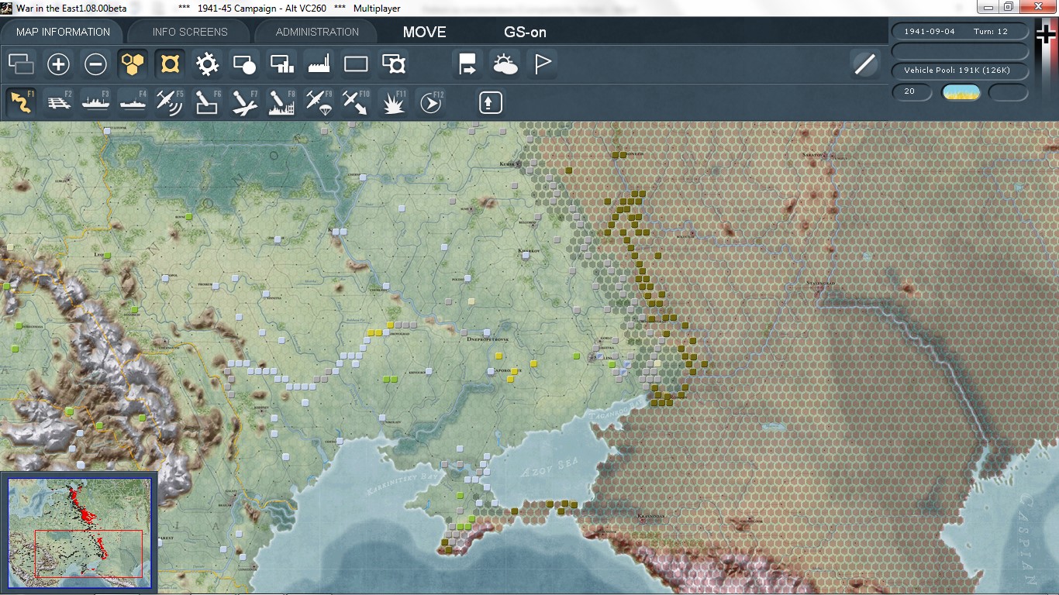This screenshot has width=1059, height=595.
Task: Click the factory display icon
Action: click(319, 64)
